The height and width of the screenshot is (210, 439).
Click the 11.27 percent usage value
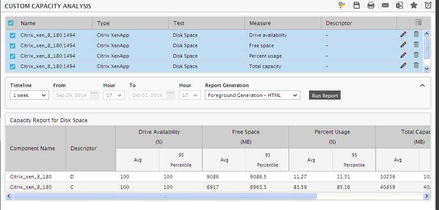pos(299,177)
